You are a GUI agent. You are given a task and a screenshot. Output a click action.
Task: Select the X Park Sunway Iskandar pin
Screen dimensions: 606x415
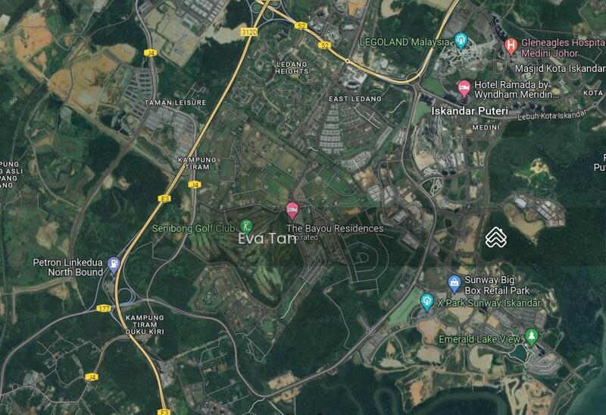tap(426, 302)
